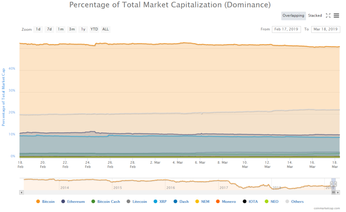Choose the 1m zoom range
The height and width of the screenshot is (212, 346).
(x=61, y=29)
